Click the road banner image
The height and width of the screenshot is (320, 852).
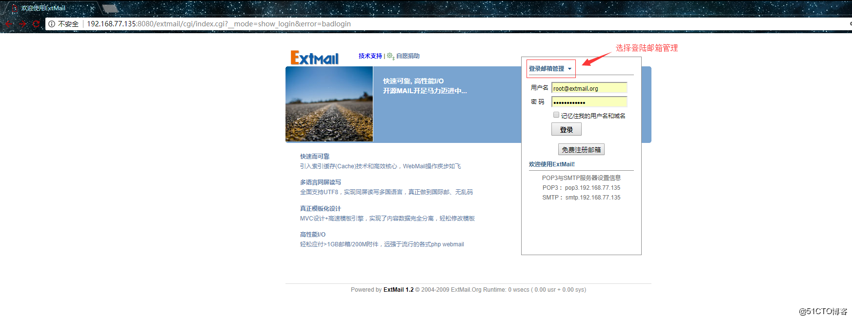[329, 104]
